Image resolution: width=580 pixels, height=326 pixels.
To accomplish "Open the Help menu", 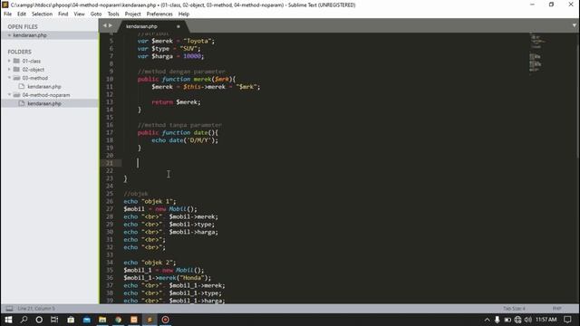I will [183, 14].
